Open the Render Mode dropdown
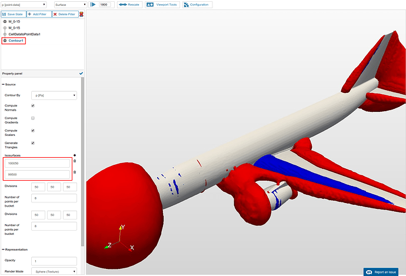Viewport: 406px width, 276px height. 54,271
